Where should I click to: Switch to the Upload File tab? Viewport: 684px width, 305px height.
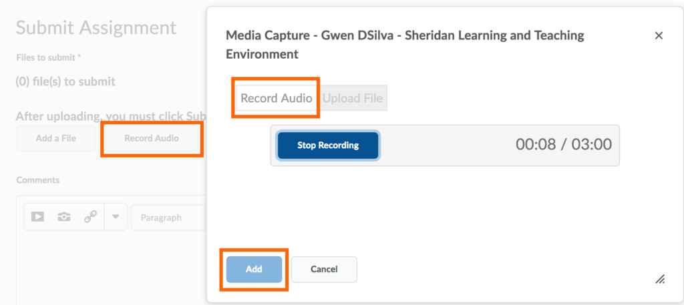(x=353, y=98)
